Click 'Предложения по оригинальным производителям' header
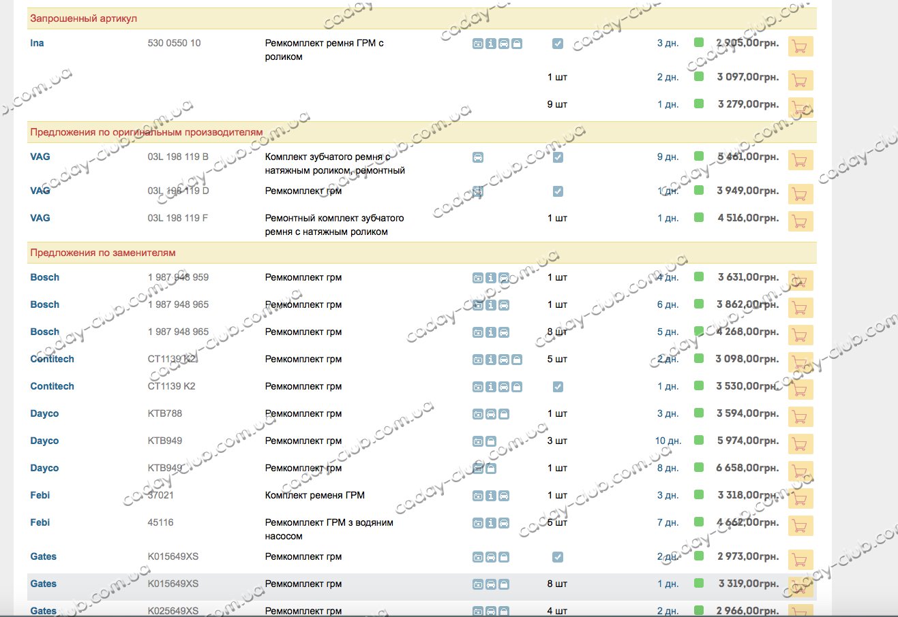 (147, 132)
